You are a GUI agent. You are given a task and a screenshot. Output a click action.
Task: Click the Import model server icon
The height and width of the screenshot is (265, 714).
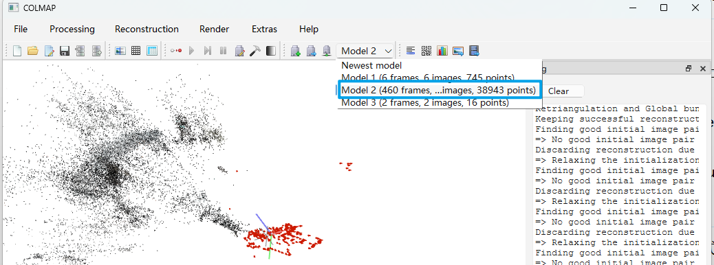(x=80, y=50)
